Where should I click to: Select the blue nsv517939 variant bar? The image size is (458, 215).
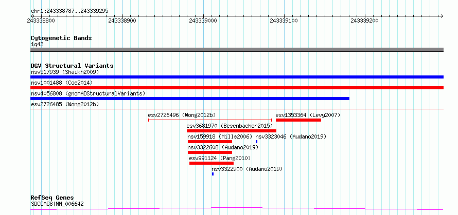click(x=237, y=77)
